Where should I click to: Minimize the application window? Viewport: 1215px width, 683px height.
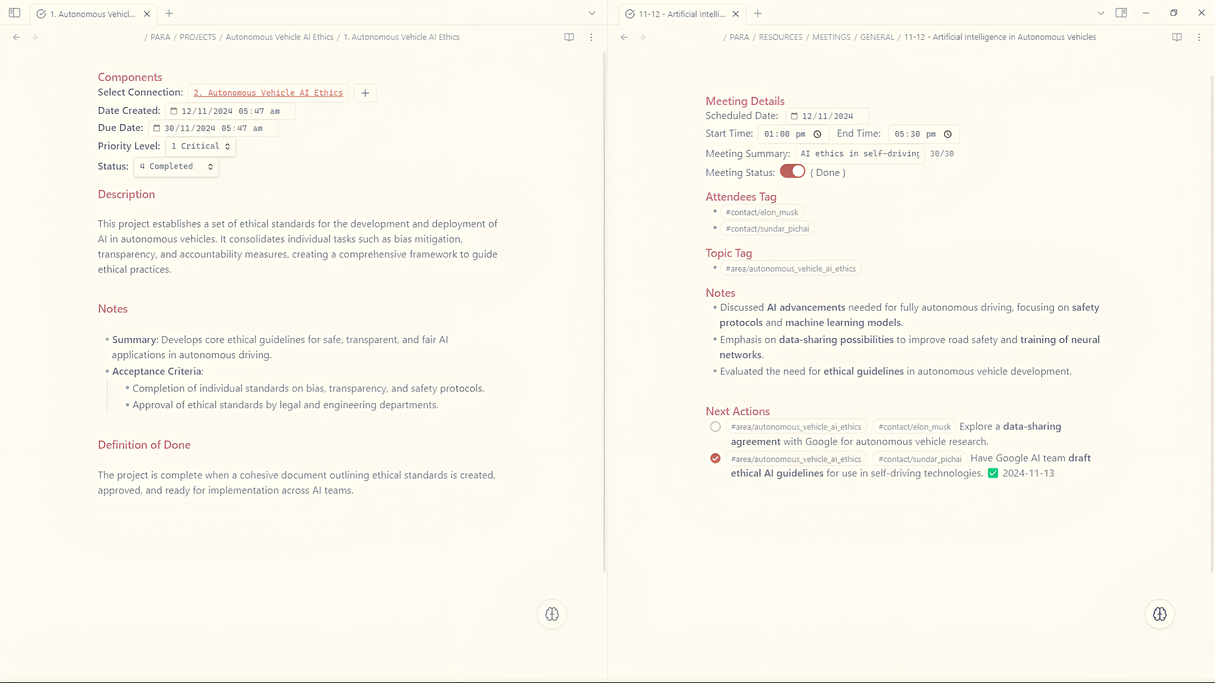coord(1146,13)
